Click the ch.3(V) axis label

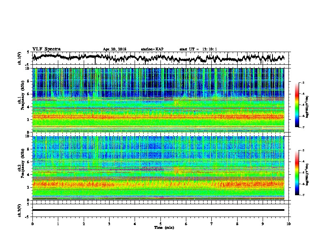coord(19,211)
